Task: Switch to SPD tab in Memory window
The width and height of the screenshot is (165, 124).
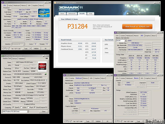Action: tap(142, 78)
